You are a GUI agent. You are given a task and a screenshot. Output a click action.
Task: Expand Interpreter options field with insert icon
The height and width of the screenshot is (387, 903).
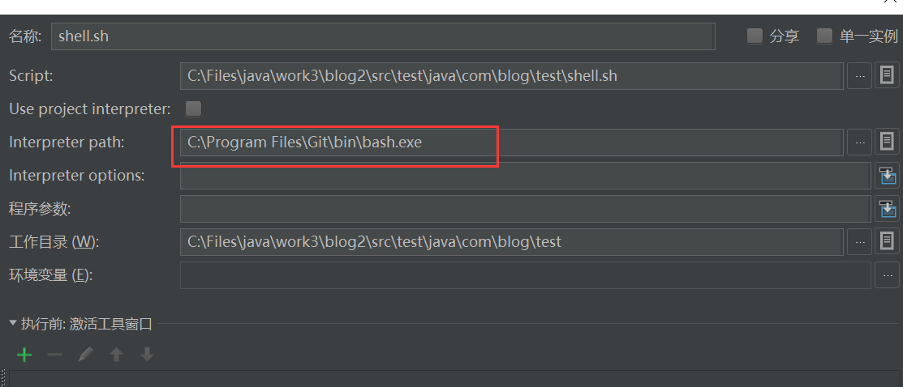888,176
